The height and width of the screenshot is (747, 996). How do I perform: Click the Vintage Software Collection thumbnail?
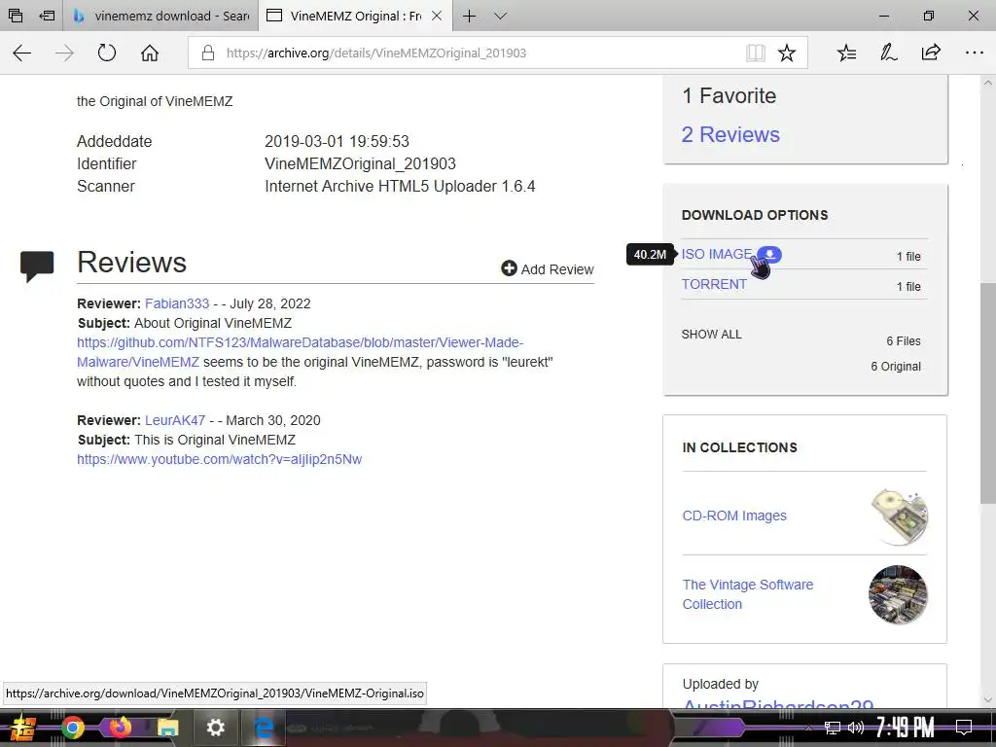898,594
